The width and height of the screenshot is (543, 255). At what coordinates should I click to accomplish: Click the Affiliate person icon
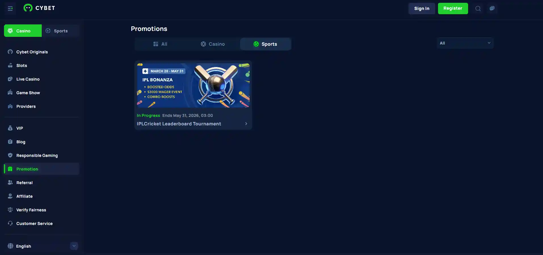tap(10, 196)
